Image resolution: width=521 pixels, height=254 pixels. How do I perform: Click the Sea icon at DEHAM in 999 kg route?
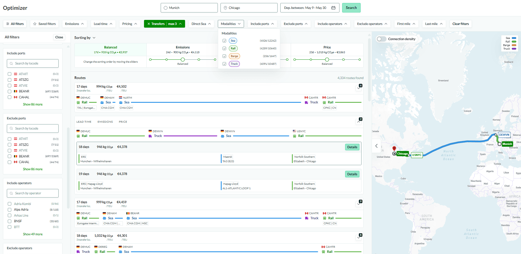104,218
